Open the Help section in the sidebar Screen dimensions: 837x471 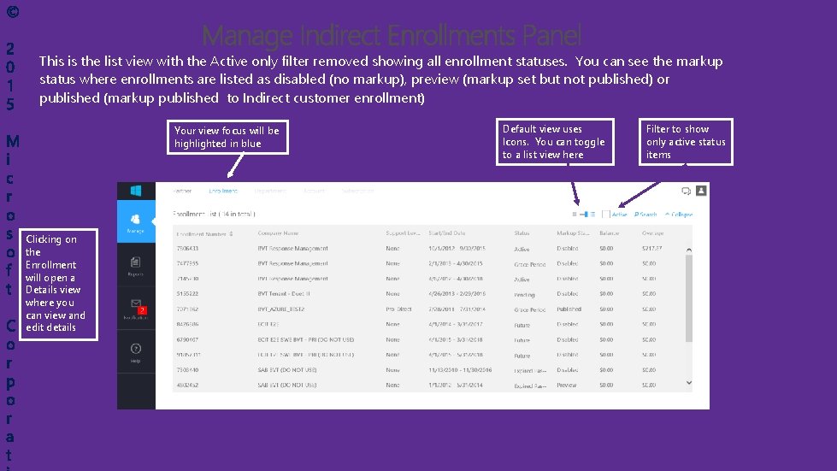coord(136,352)
